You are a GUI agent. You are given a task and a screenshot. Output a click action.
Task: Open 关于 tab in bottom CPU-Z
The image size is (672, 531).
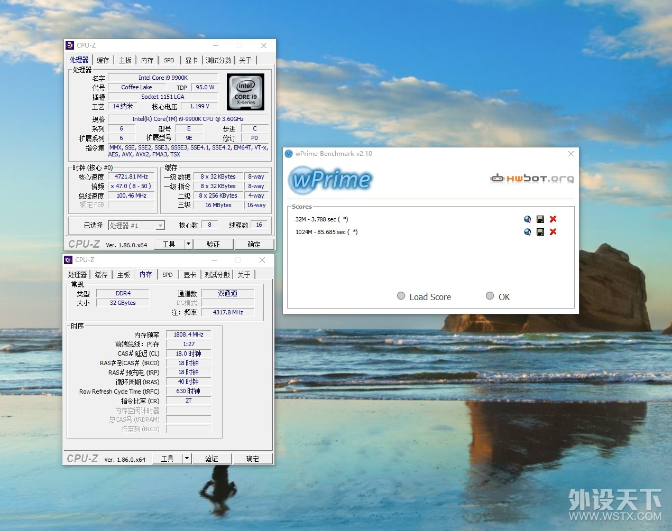244,275
